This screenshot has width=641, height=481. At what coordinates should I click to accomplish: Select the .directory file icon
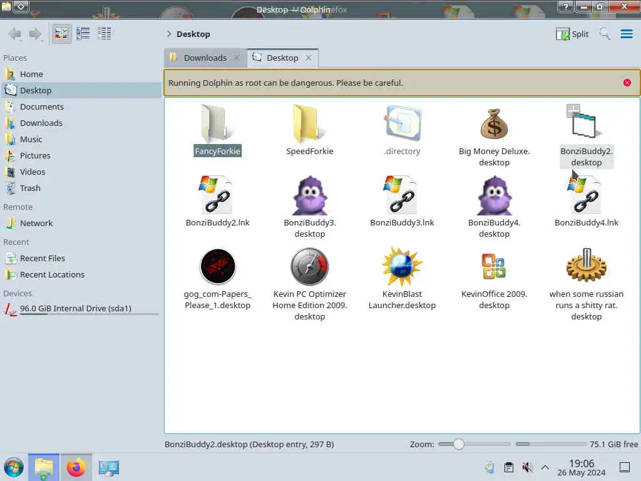coord(403,123)
